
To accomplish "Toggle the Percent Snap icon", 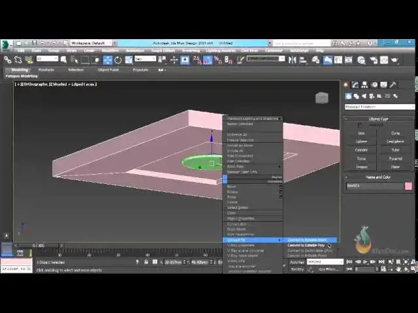I will 218,60.
